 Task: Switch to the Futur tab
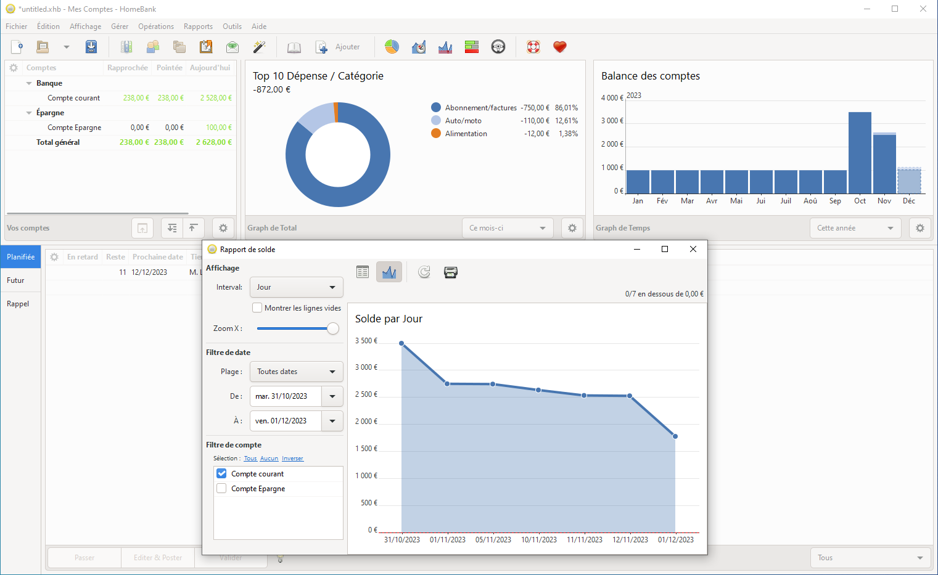[16, 280]
